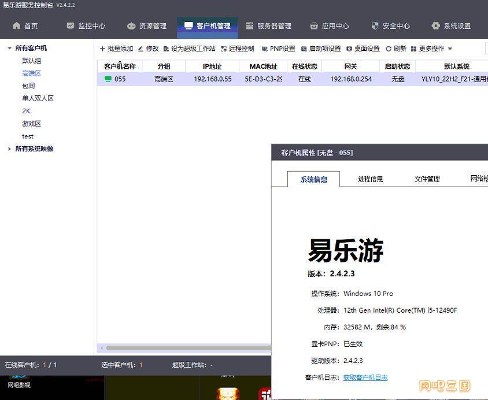
Task: Sort by 客户机名称 column header
Action: (120, 66)
